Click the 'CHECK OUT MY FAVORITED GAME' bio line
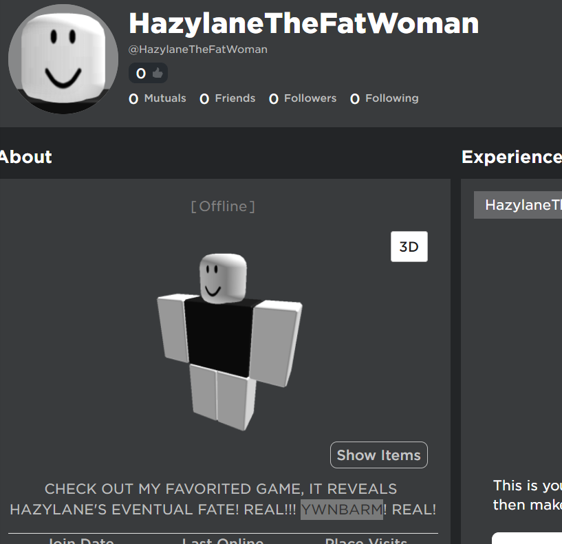Viewport: 562px width, 544px height. [221, 489]
